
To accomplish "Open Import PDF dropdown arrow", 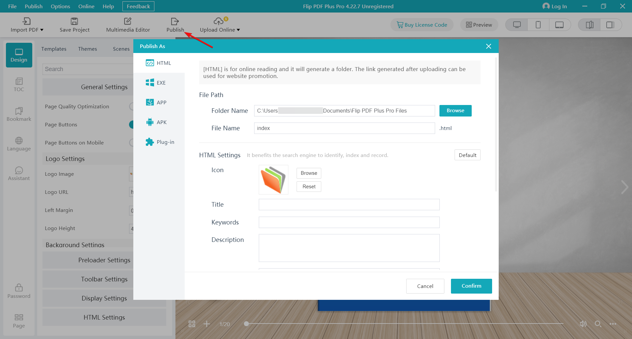I will tap(42, 30).
